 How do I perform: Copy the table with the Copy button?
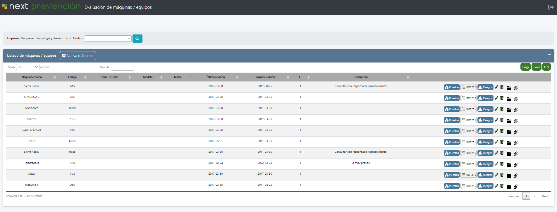tap(525, 67)
